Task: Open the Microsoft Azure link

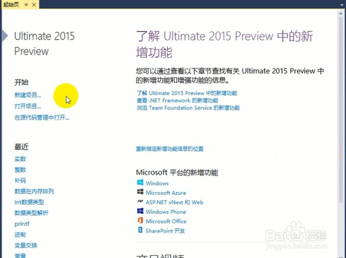Action: [166, 193]
